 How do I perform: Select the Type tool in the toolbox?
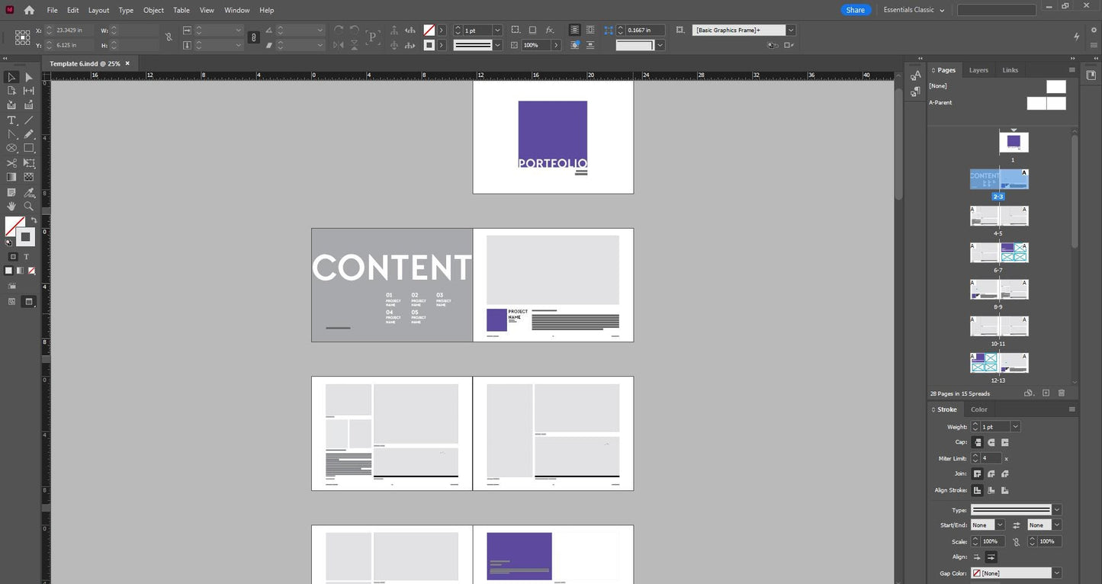click(x=11, y=120)
